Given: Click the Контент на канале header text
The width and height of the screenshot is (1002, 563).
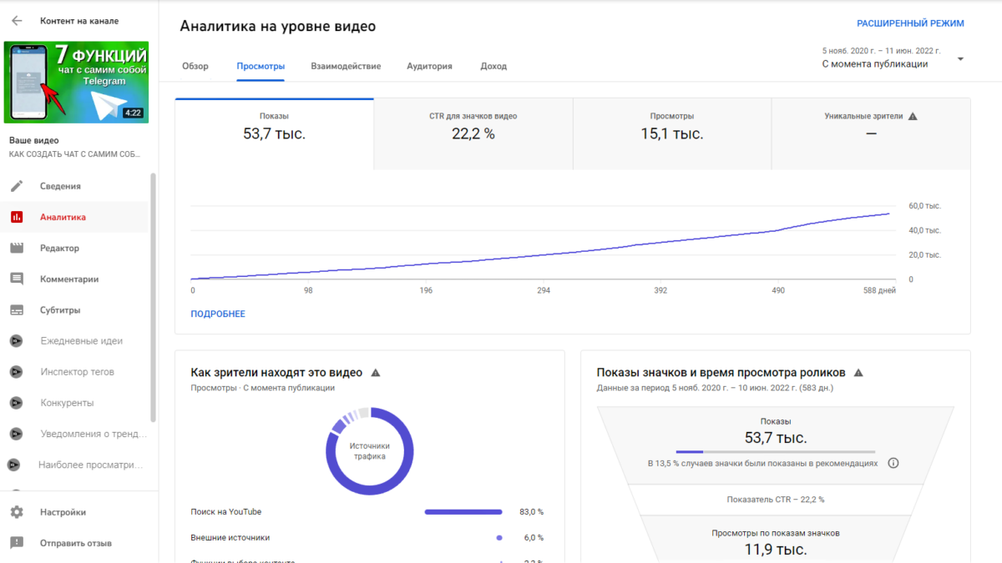Looking at the screenshot, I should tap(79, 21).
